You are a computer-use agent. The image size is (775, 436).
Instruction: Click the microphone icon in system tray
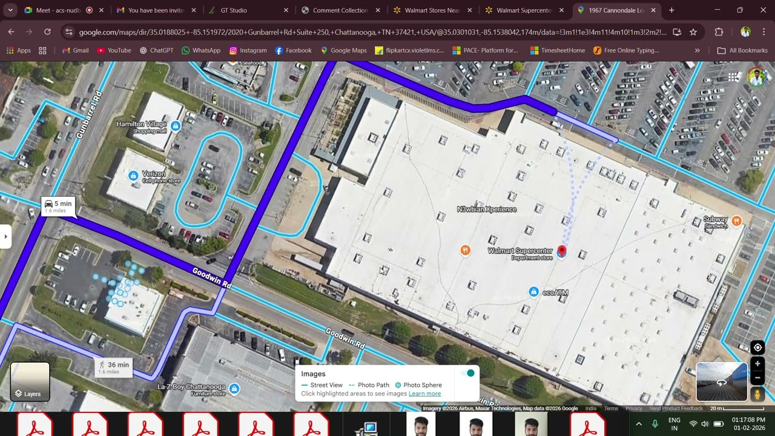(x=655, y=424)
